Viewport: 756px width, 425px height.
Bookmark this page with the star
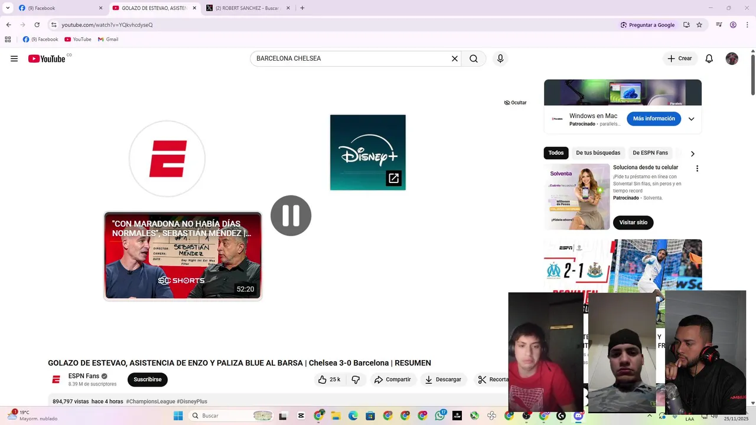[x=699, y=25]
